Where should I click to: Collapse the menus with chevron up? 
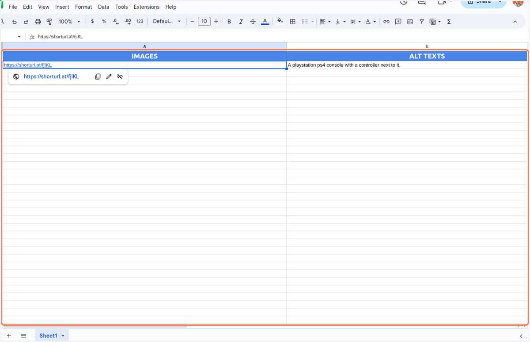[x=515, y=21]
